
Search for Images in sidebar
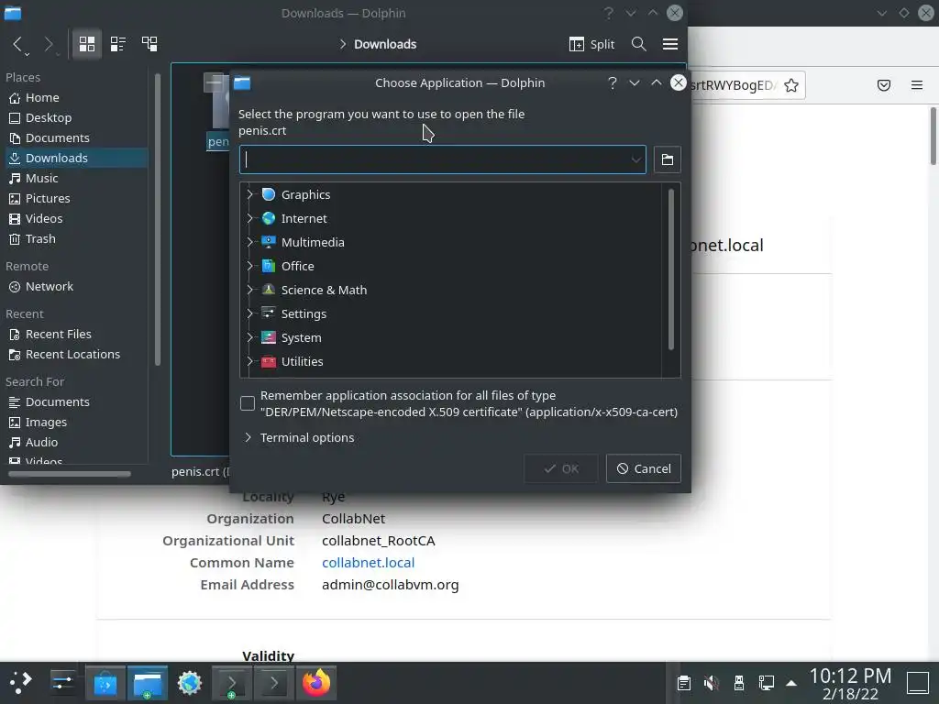point(77,422)
